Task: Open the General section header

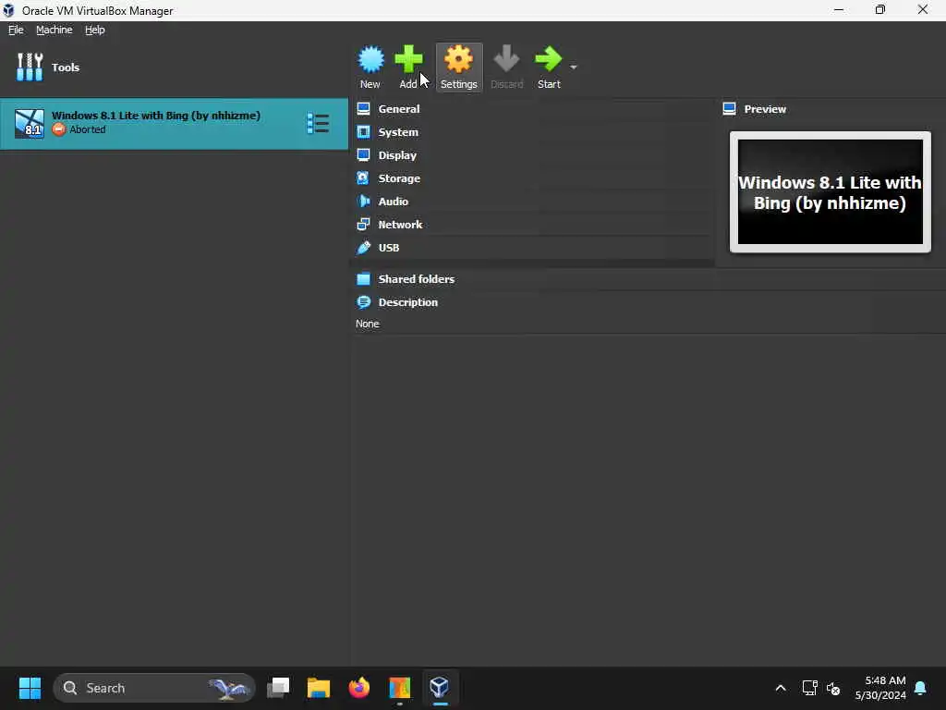Action: [x=399, y=109]
